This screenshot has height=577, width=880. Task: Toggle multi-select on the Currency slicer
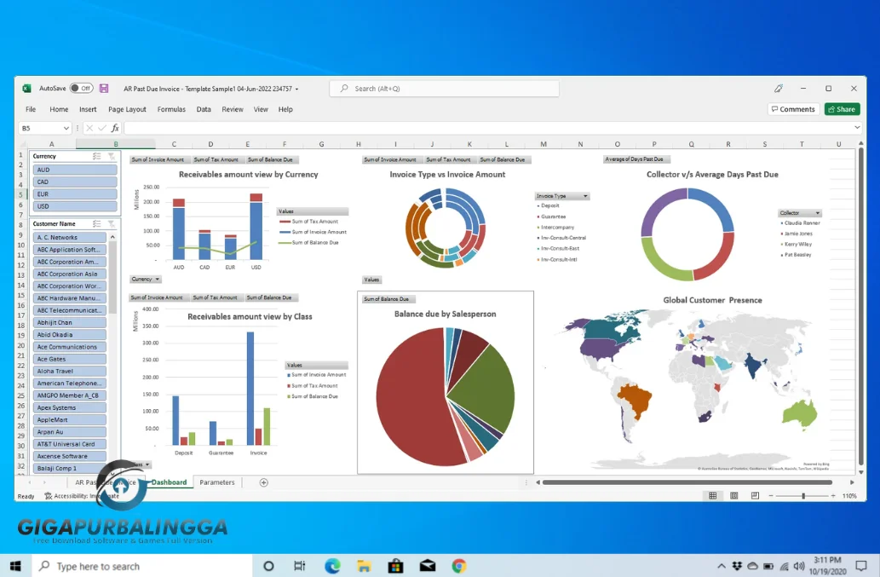(97, 157)
